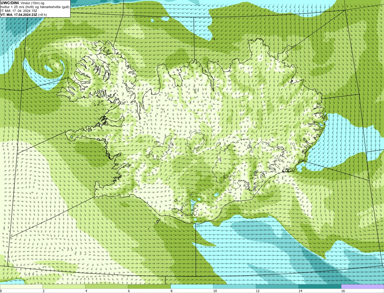The height and width of the screenshot is (293, 384).
Task: Click the 8–10 m/s light cyan legend swatch
Action: tap(192, 286)
